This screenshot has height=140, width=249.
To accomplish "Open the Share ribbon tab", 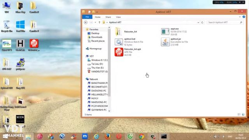I will (108, 17).
